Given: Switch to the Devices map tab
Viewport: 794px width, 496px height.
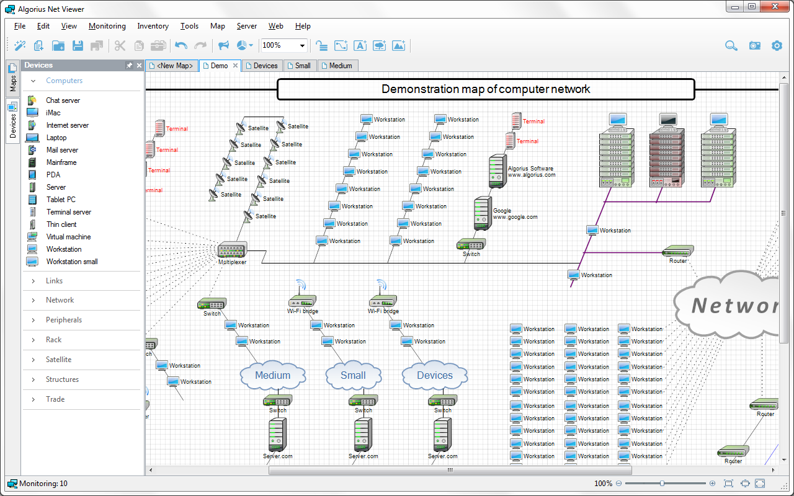Looking at the screenshot, I should click(261, 66).
